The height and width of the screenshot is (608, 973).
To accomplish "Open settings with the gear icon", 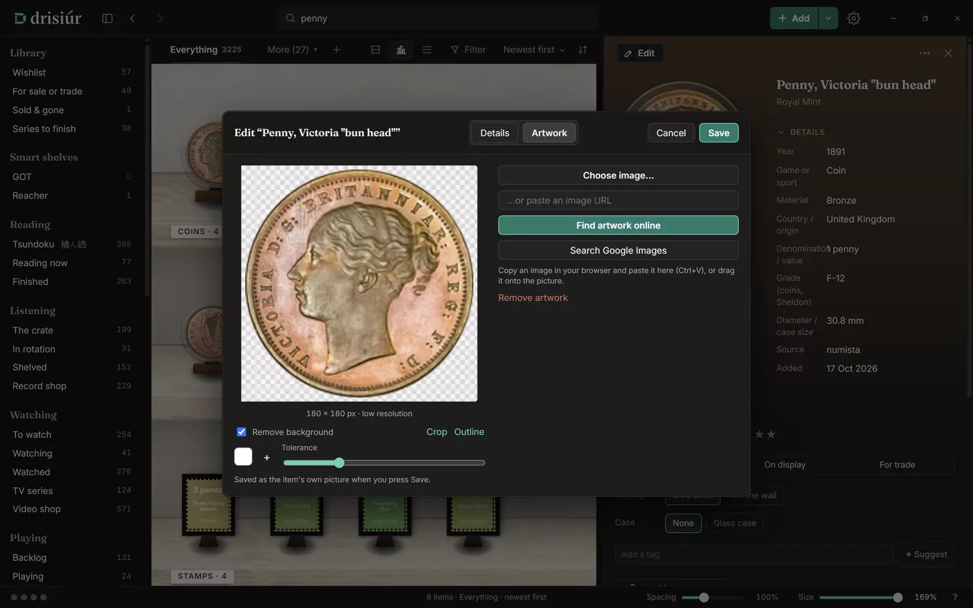I will pos(853,18).
